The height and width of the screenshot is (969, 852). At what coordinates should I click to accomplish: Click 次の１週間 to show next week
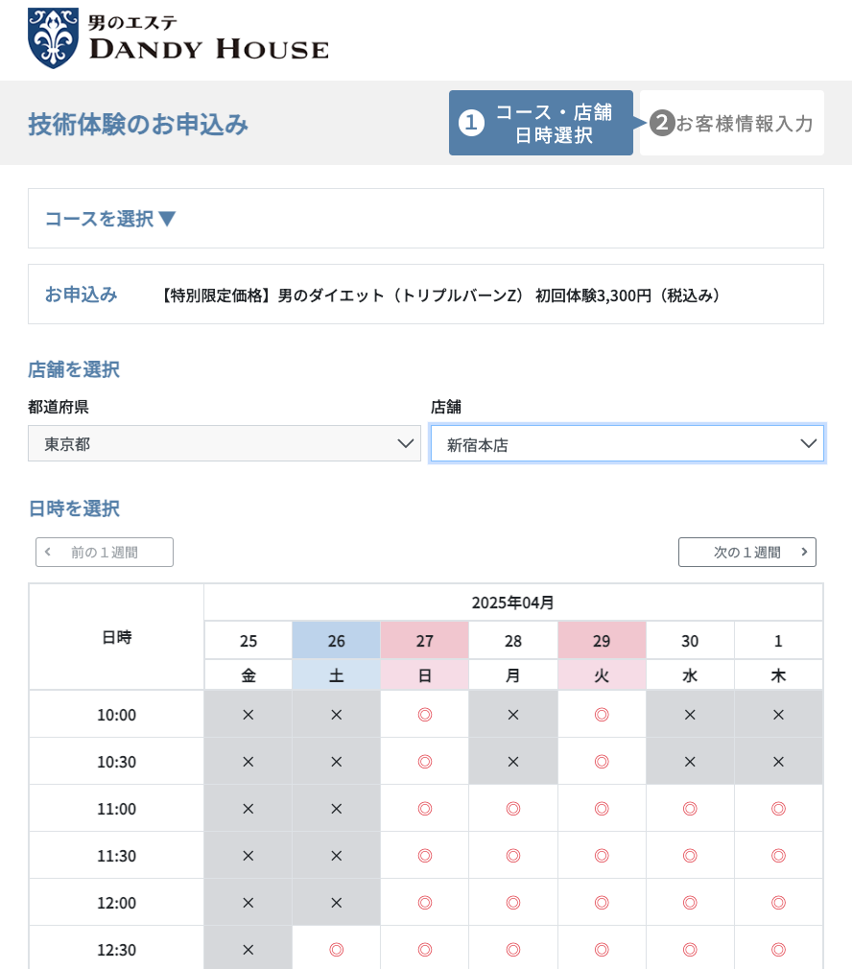pos(746,553)
